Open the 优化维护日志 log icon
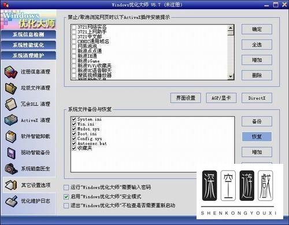The image size is (289, 225). [11, 201]
